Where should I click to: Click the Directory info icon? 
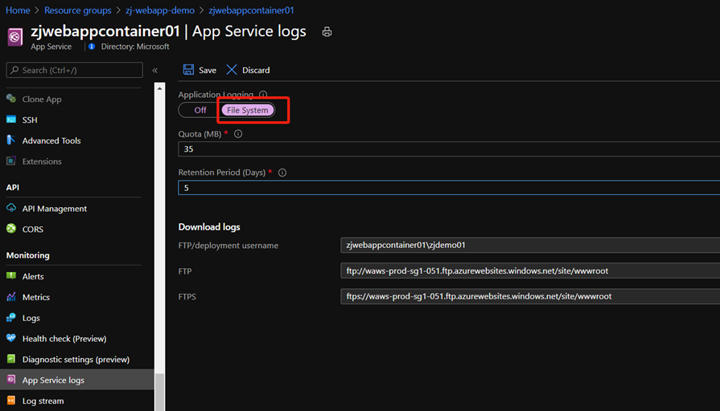(92, 47)
